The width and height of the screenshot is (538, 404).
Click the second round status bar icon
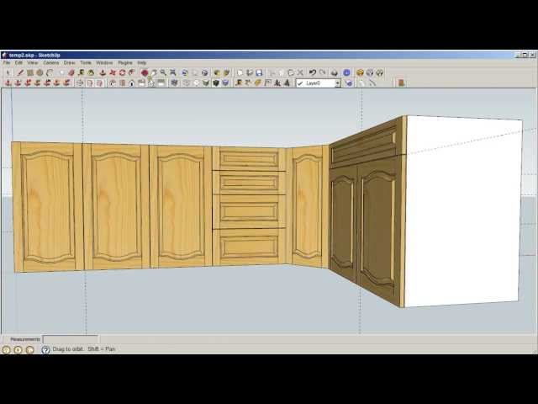(x=18, y=350)
